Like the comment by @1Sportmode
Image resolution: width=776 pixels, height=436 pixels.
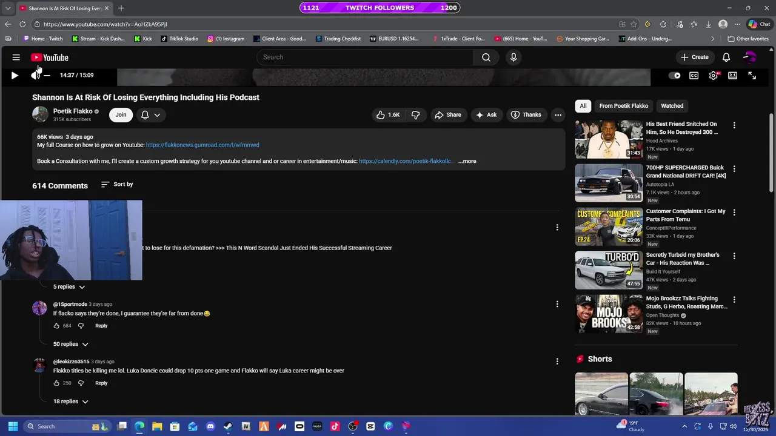click(x=56, y=326)
